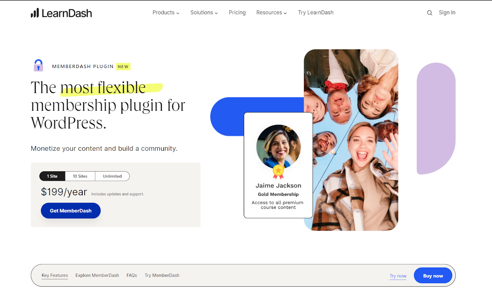The image size is (492, 290).
Task: Jump to the Key Features section
Action: point(55,275)
